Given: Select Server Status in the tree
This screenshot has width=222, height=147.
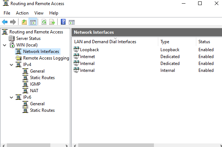Looking at the screenshot, I should click(28, 38).
